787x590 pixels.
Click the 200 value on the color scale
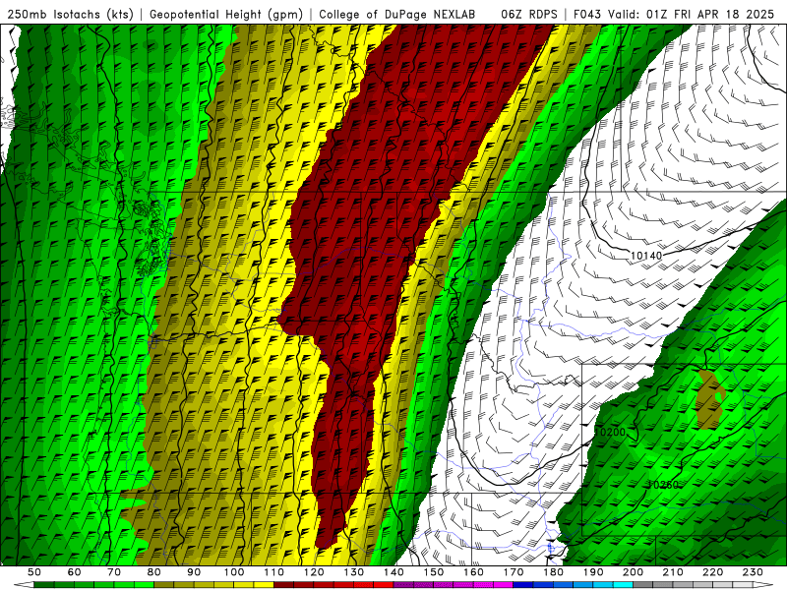(634, 572)
